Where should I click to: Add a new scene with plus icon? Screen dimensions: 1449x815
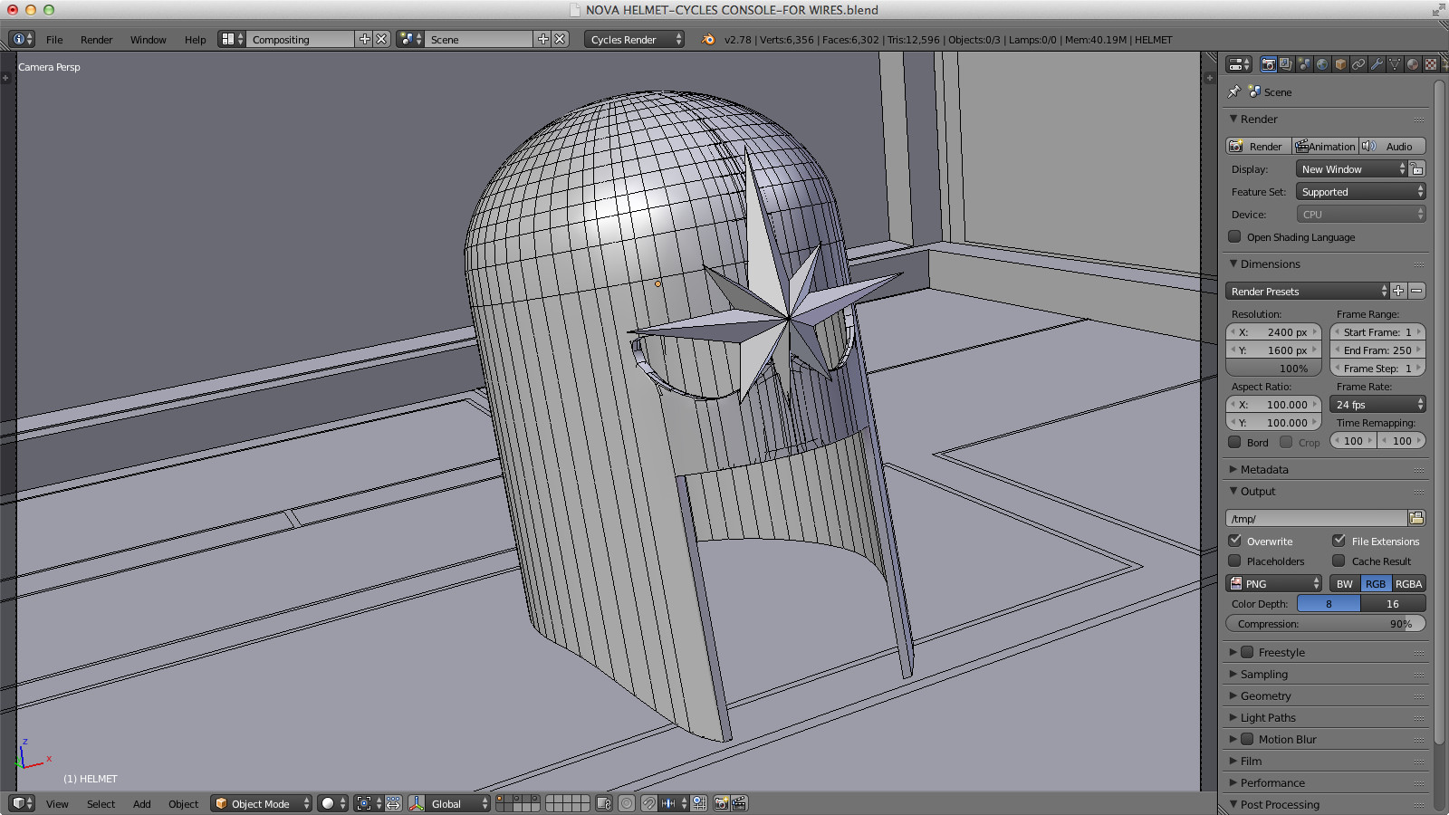click(x=543, y=39)
